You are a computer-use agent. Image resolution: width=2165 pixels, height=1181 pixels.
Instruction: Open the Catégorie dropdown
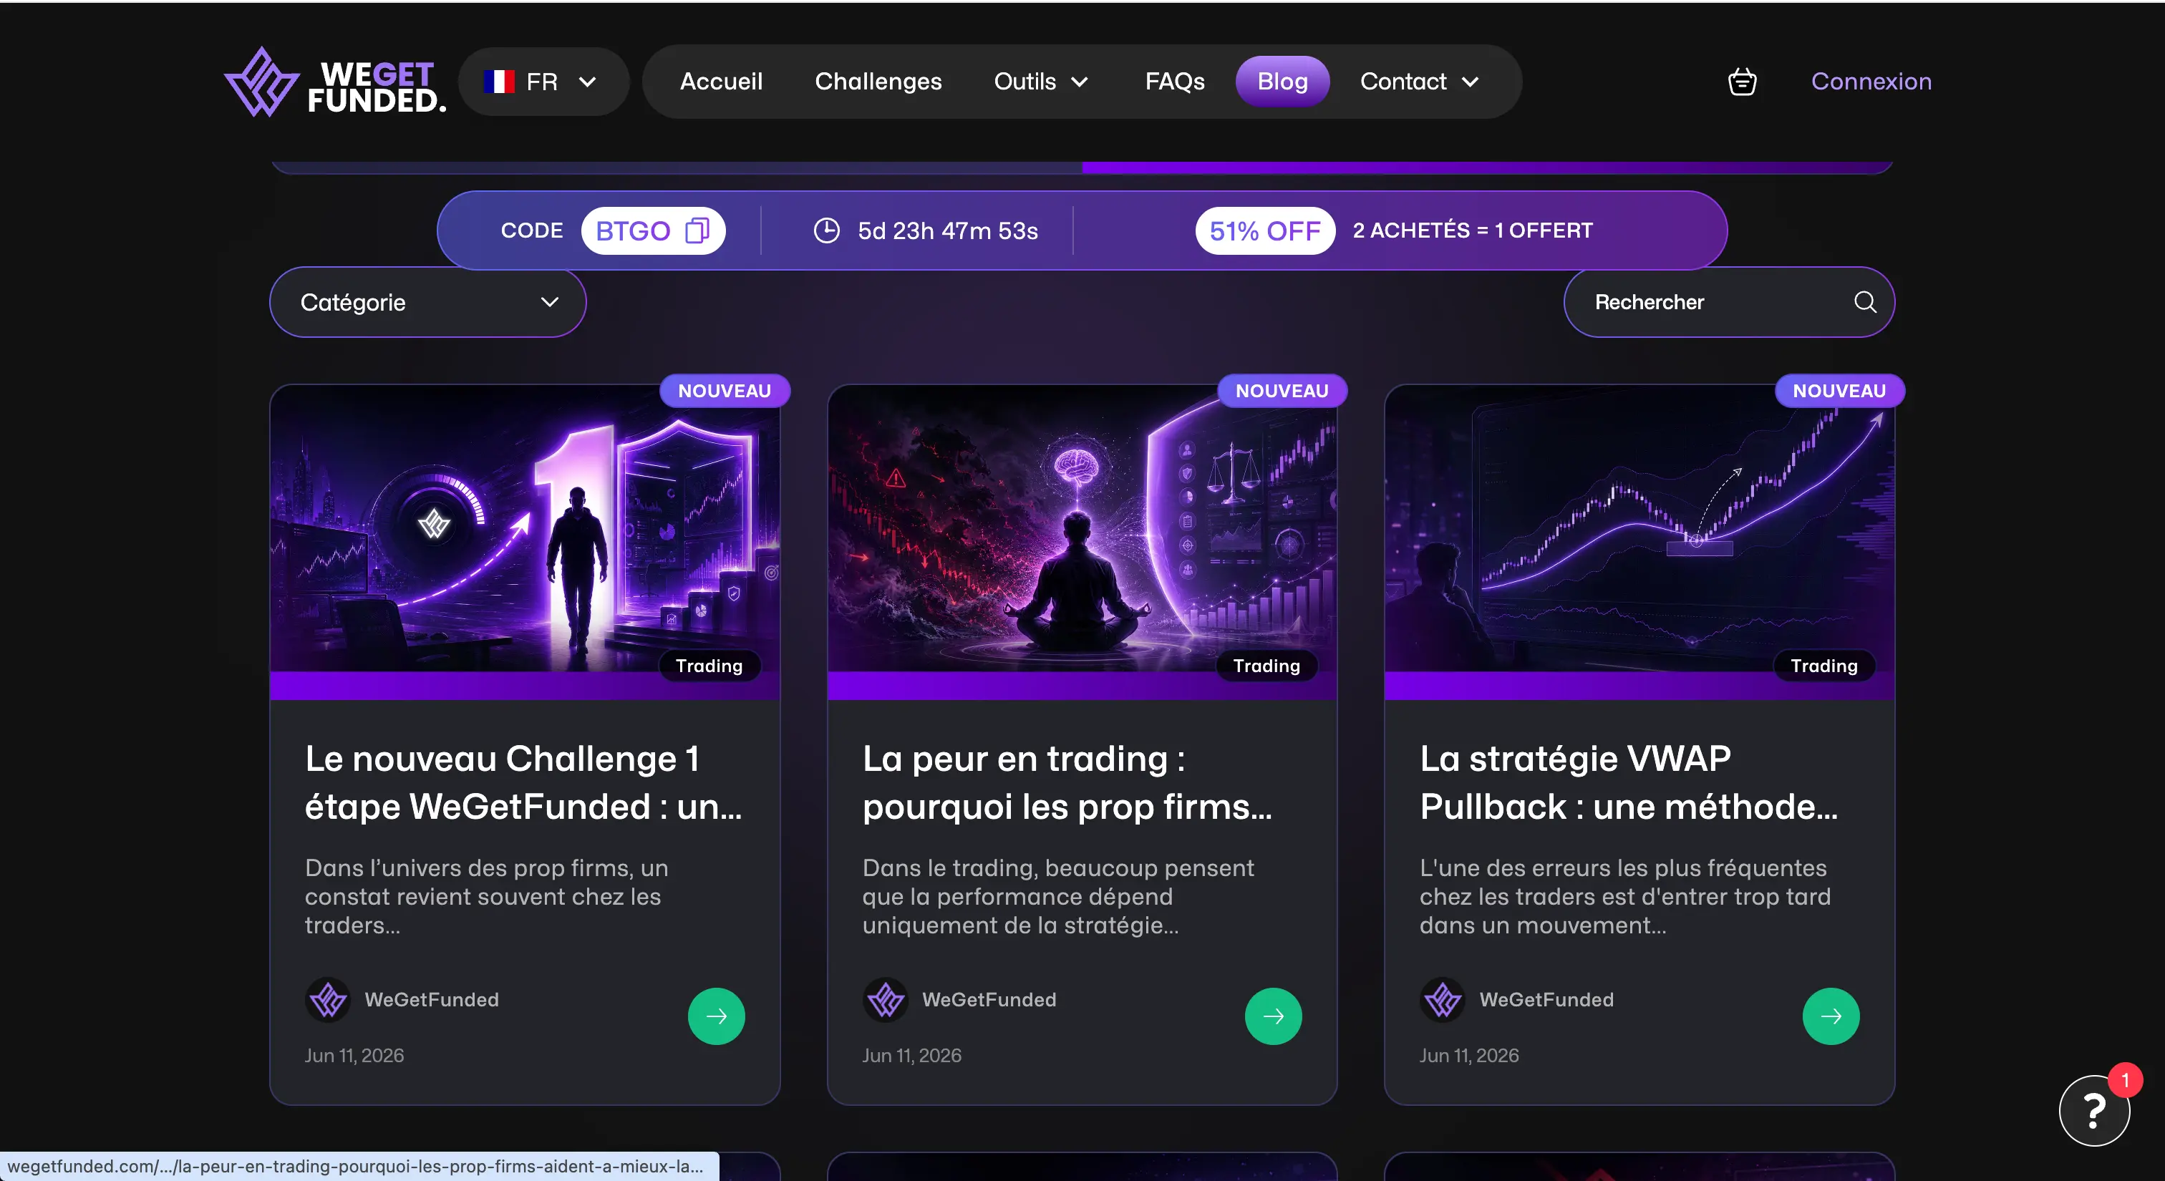pos(428,302)
